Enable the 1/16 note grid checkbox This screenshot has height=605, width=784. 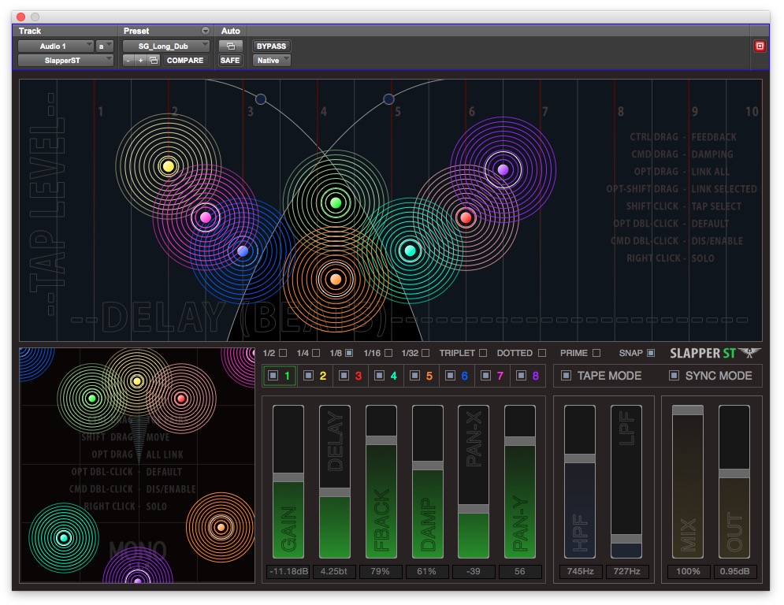(x=388, y=353)
